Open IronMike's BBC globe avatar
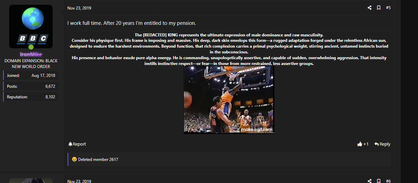 click(x=31, y=27)
